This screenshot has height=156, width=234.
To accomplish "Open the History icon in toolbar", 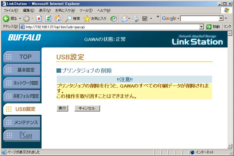I will [x=113, y=19].
